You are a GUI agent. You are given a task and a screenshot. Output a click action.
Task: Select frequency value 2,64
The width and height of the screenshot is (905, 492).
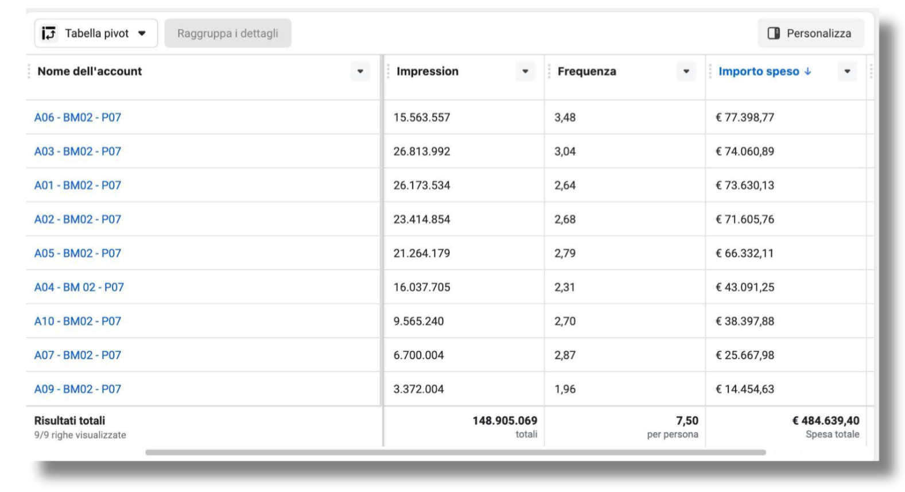(565, 185)
